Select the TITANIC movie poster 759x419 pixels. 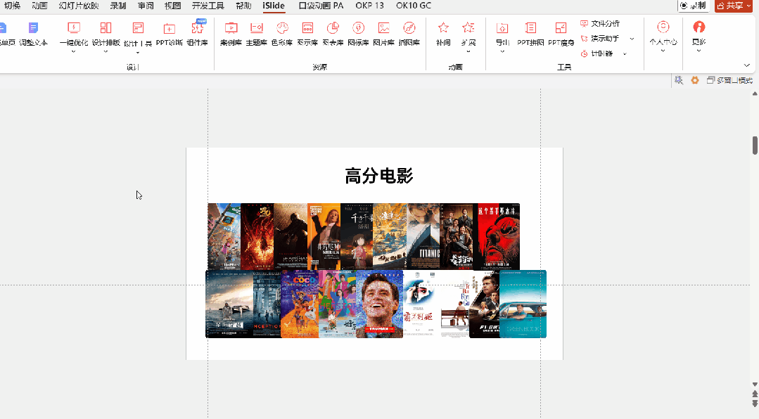coord(423,236)
